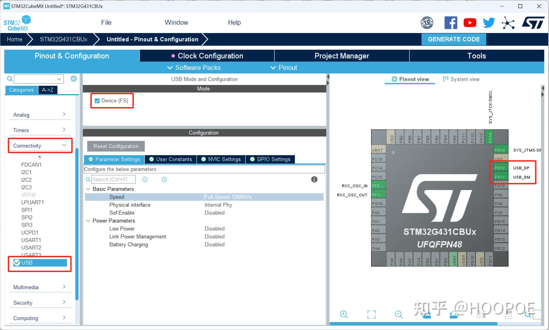Open the peripheral list settings gear
This screenshot has width=549, height=330.
click(74, 78)
